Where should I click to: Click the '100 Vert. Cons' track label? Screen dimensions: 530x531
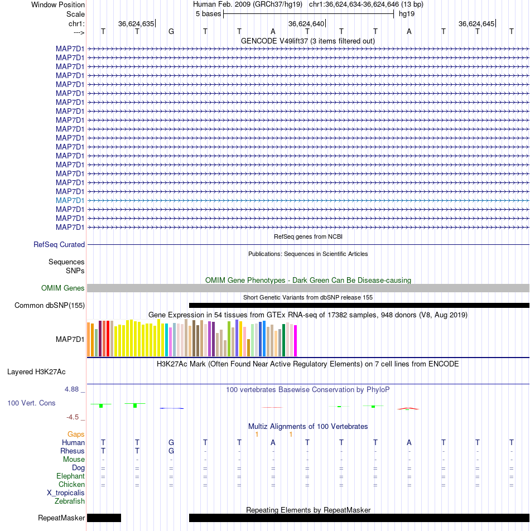(31, 403)
